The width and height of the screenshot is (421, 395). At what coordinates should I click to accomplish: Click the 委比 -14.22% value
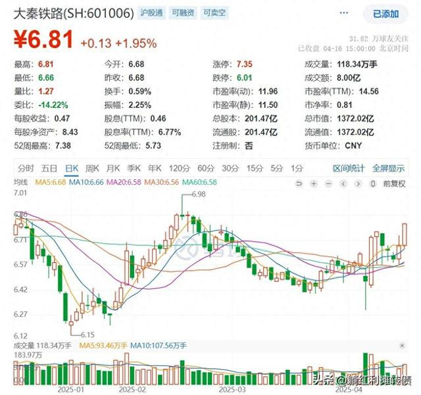[53, 105]
